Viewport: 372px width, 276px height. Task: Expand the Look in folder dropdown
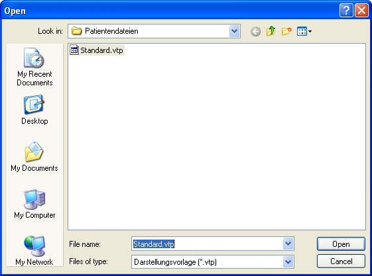click(234, 31)
